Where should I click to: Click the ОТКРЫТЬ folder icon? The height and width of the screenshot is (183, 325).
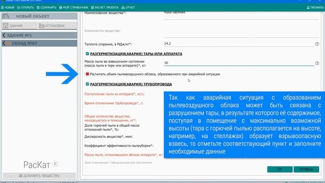[19, 8]
